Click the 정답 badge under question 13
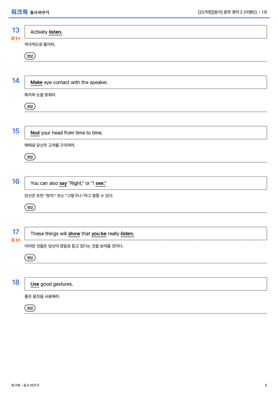The width and height of the screenshot is (278, 393). click(30, 56)
